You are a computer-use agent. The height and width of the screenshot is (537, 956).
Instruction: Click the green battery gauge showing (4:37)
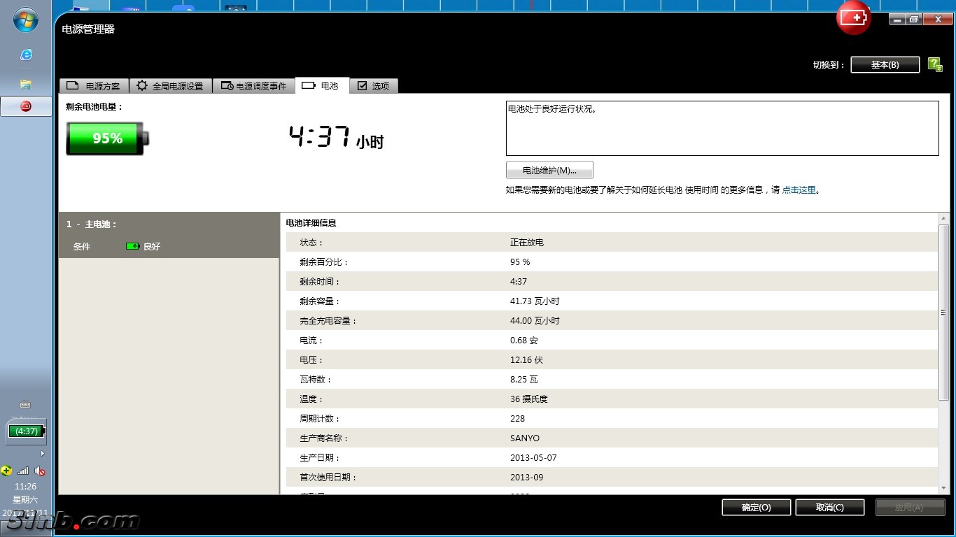[x=27, y=431]
